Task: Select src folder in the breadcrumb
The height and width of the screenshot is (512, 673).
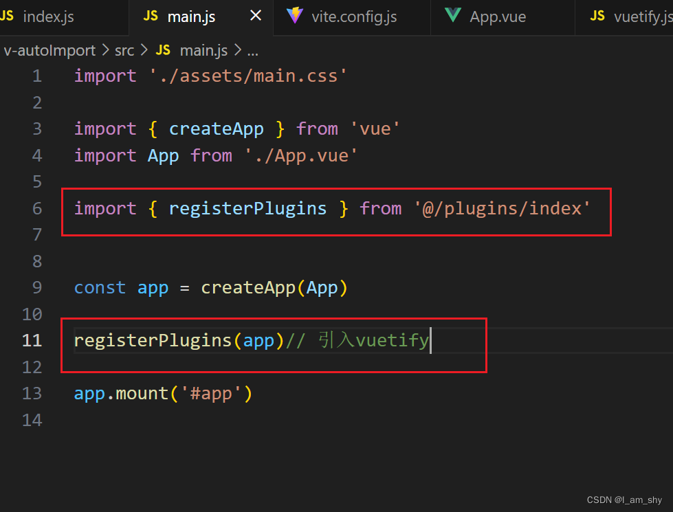Action: point(124,51)
